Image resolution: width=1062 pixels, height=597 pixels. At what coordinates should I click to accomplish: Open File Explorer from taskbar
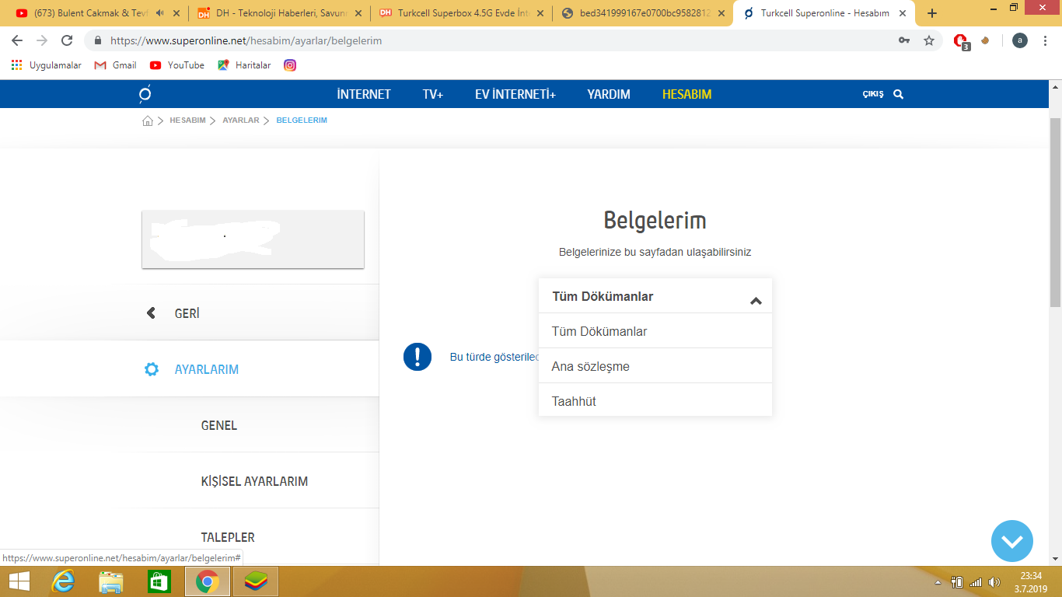point(111,581)
